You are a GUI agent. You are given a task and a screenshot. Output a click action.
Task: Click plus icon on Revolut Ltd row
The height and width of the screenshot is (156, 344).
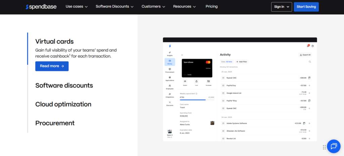click(x=309, y=139)
